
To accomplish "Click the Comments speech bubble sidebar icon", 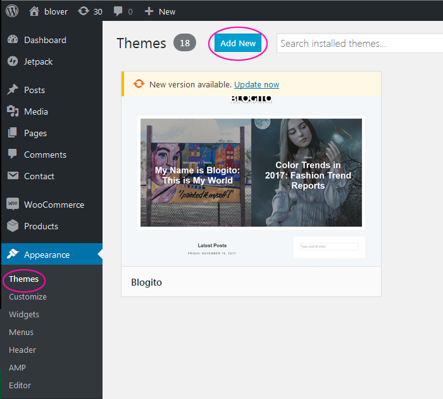I will [13, 154].
